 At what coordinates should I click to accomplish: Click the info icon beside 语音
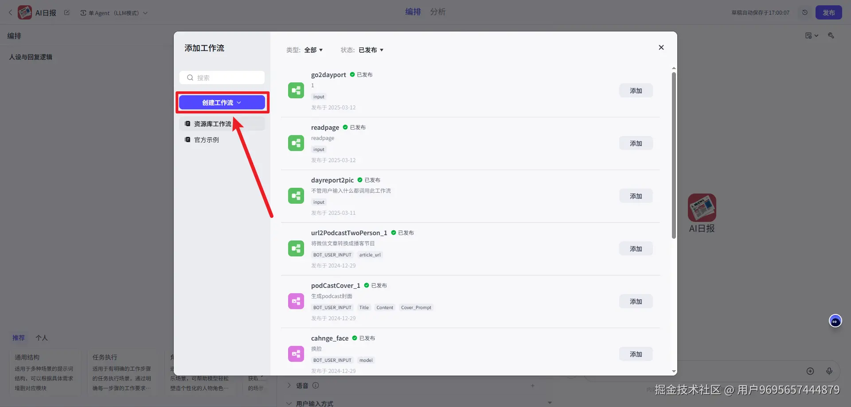(316, 385)
